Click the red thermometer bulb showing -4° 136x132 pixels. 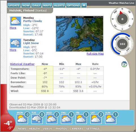click(8, 123)
